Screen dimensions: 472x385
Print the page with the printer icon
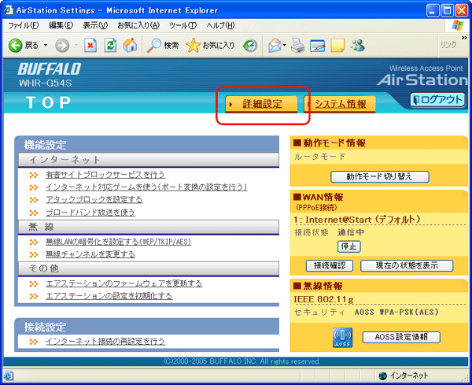[x=297, y=46]
